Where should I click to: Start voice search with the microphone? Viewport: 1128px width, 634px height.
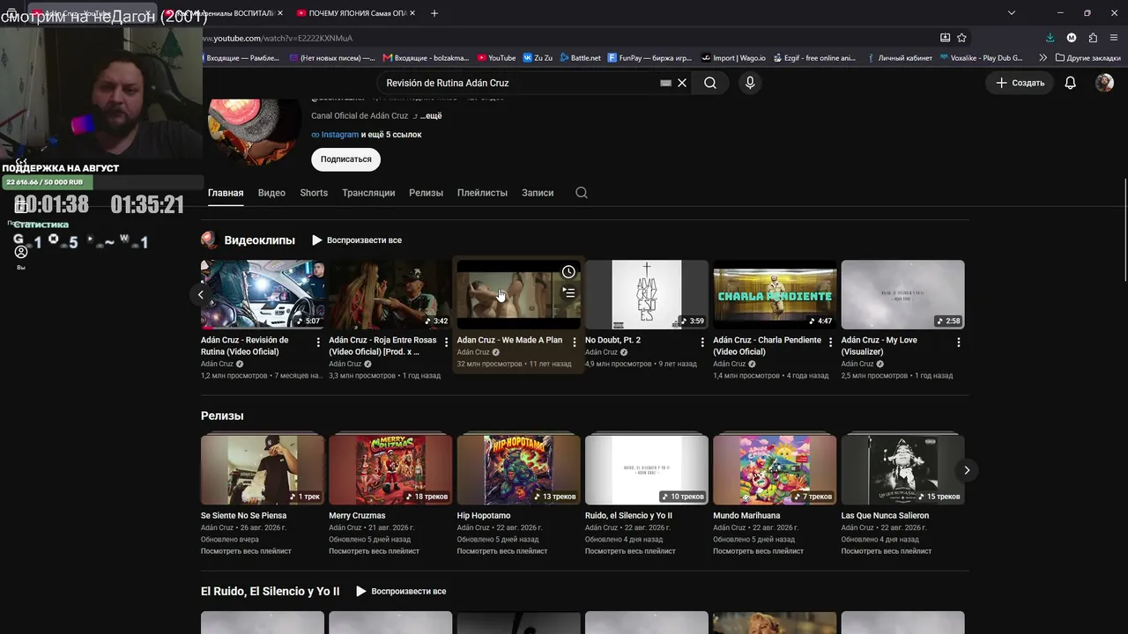pyautogui.click(x=750, y=83)
